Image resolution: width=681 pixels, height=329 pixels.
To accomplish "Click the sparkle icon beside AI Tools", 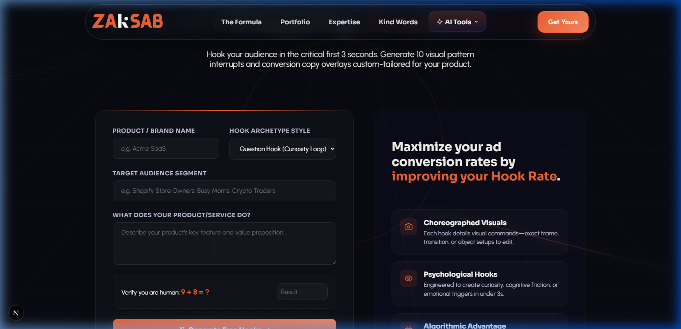I will 440,22.
